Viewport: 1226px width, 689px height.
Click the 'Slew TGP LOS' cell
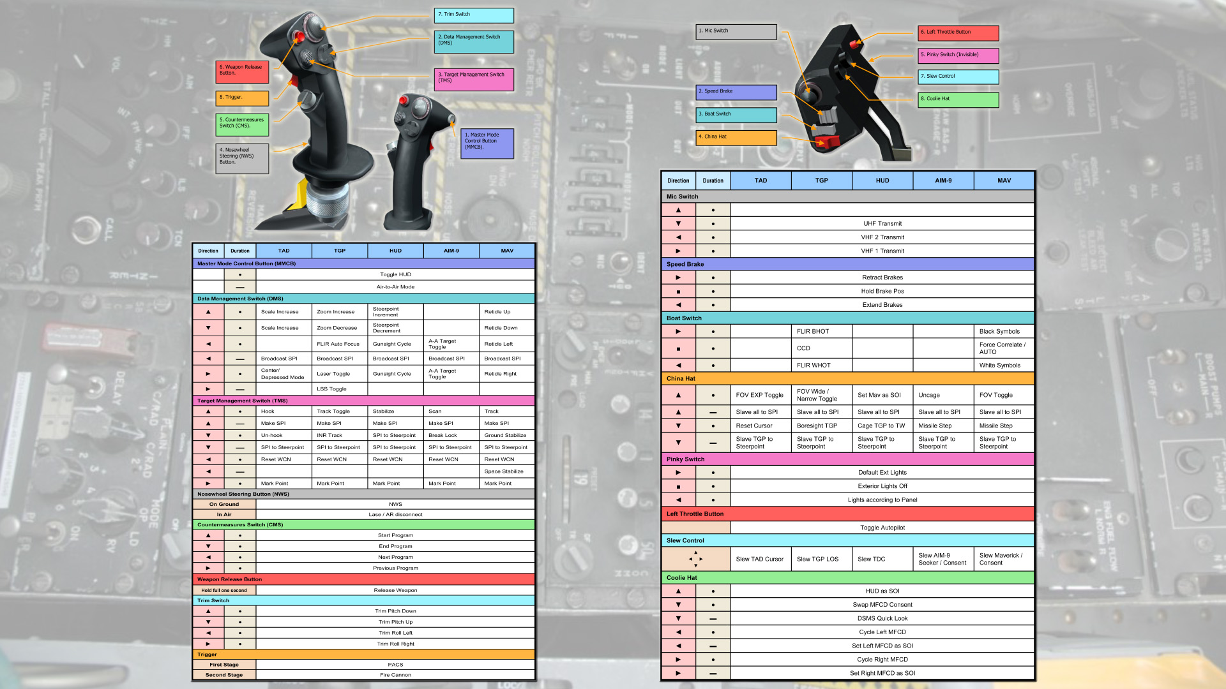(821, 559)
